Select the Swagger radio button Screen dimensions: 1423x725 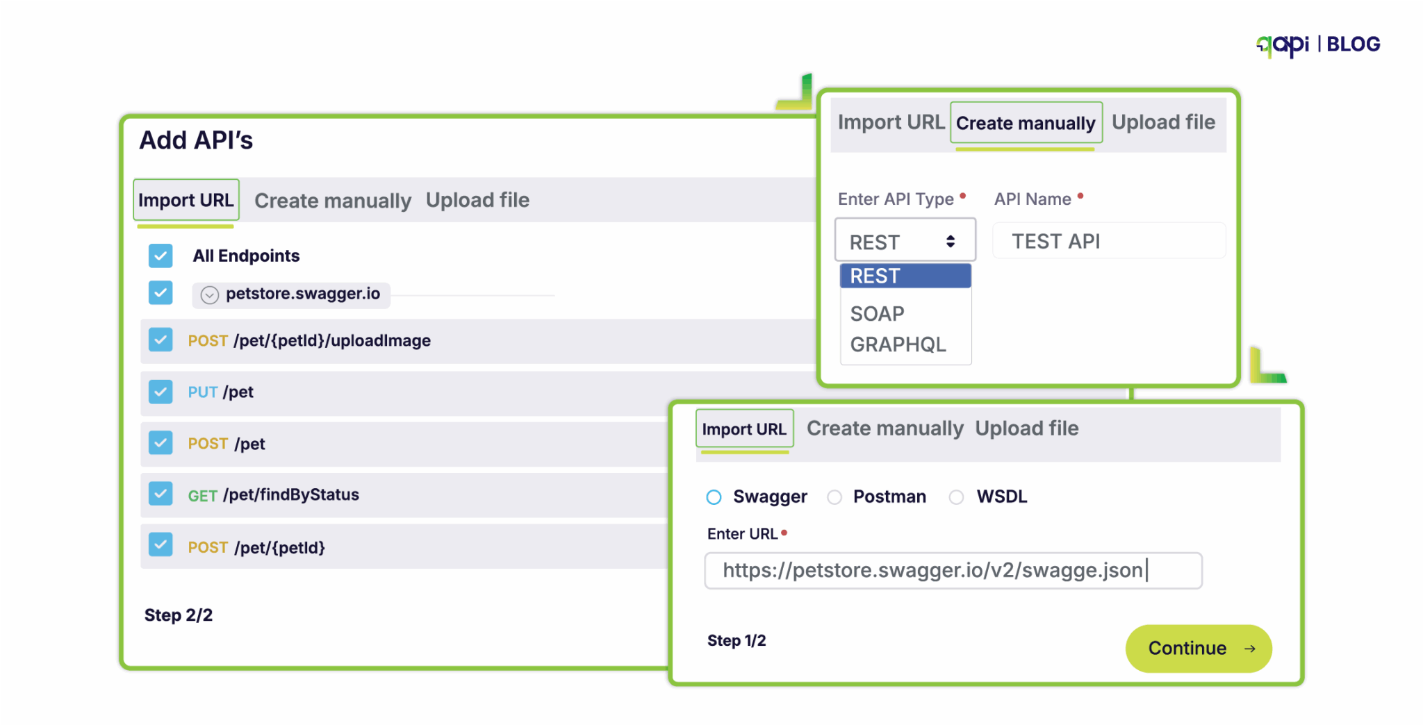click(x=714, y=497)
